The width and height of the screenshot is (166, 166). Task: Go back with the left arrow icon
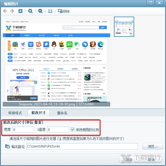5,11
